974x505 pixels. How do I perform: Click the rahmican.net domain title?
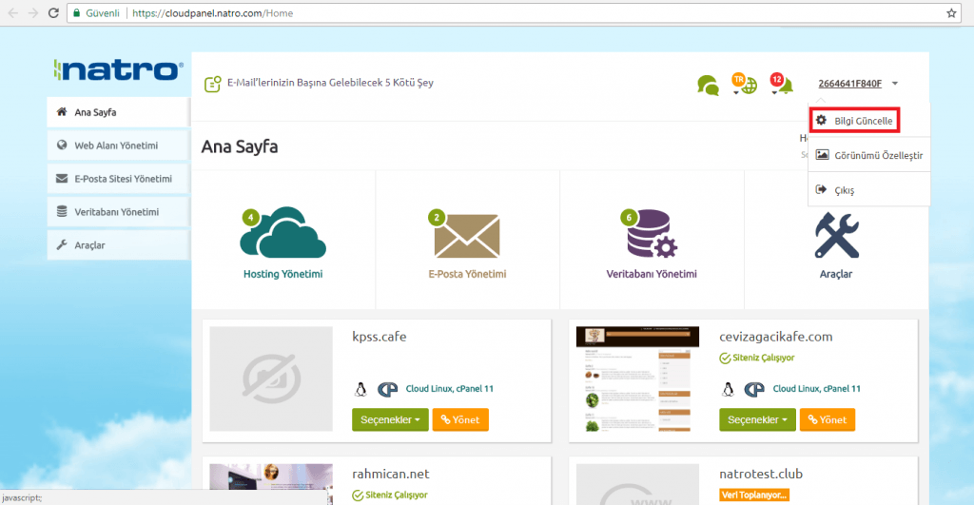pyautogui.click(x=391, y=474)
